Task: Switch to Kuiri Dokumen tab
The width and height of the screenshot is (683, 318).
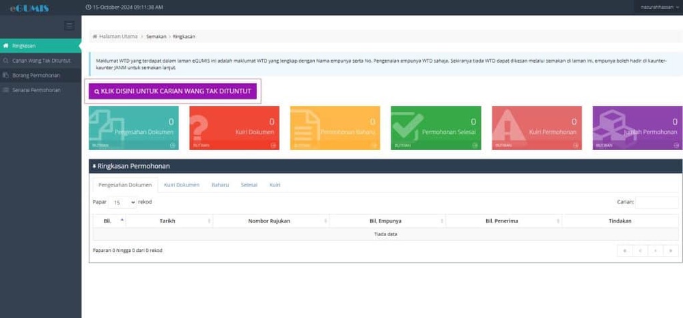Action: (x=182, y=185)
